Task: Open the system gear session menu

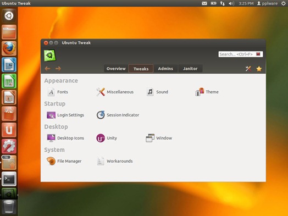Action: (x=284, y=3)
